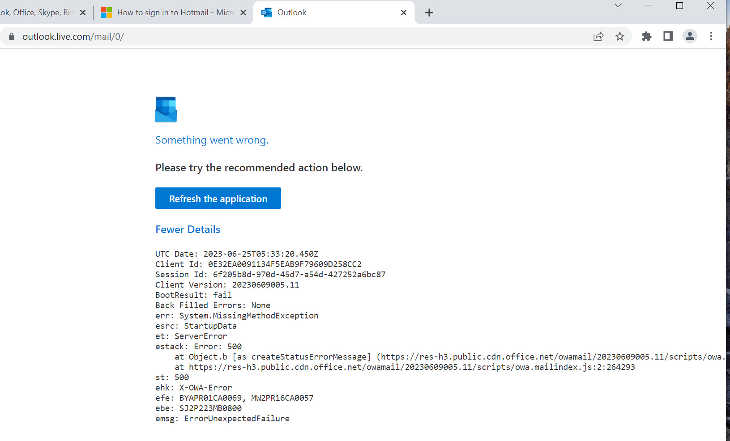The image size is (730, 441).
Task: Click the Client Version 20230609005.11 line
Action: pos(227,285)
